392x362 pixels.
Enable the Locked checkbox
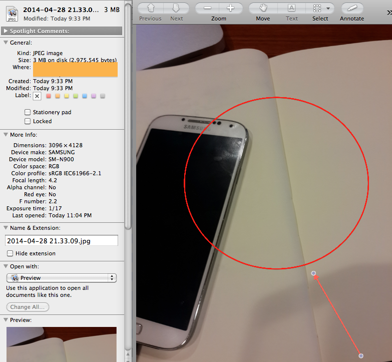tap(28, 121)
